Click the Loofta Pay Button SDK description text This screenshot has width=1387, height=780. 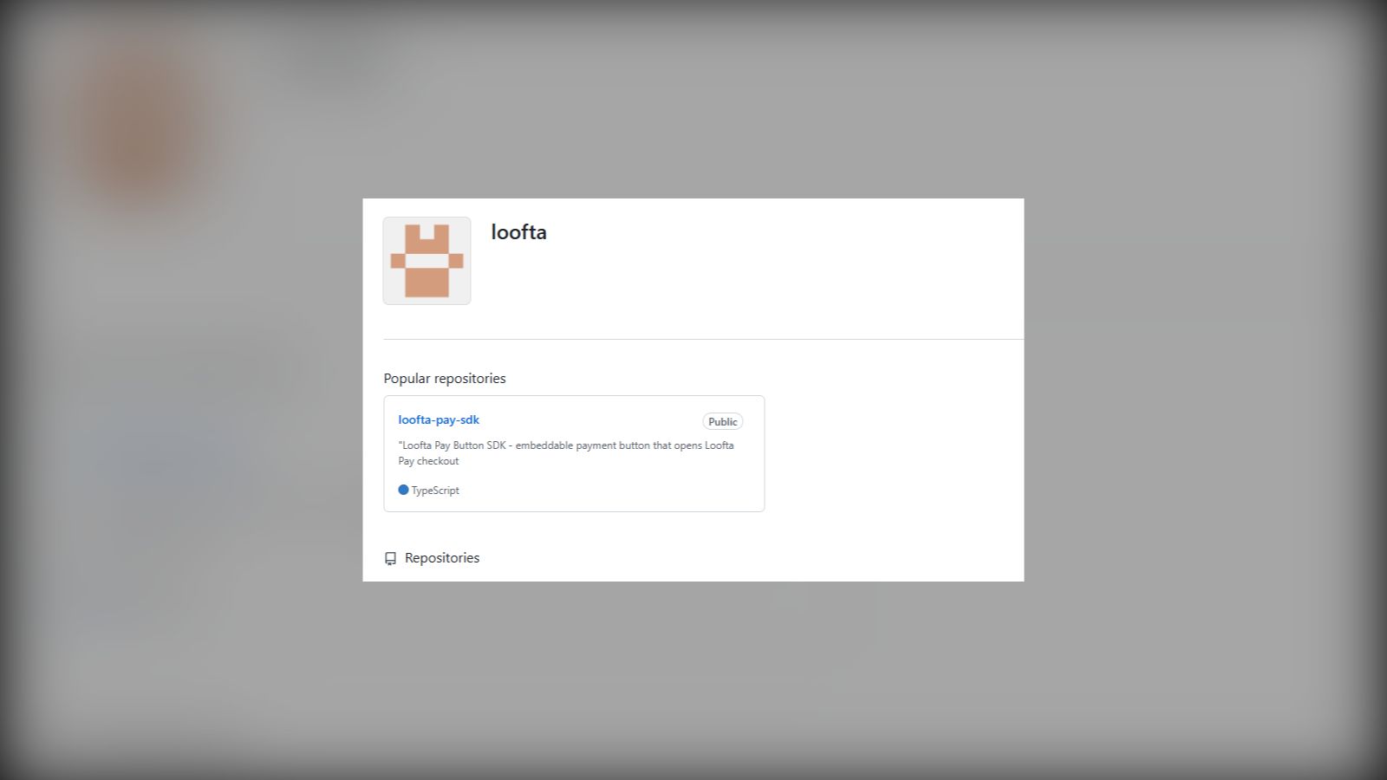pos(566,453)
